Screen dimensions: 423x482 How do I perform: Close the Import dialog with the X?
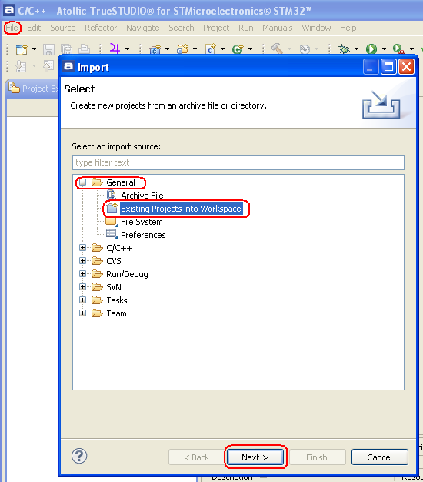(406, 67)
